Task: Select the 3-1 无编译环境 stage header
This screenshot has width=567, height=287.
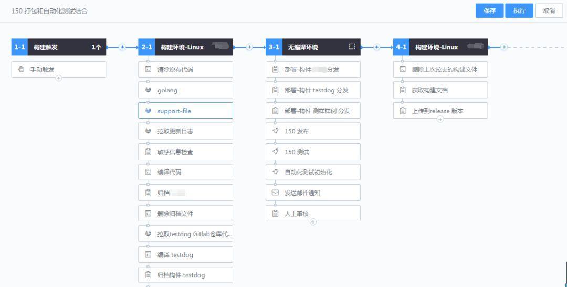Action: point(313,47)
